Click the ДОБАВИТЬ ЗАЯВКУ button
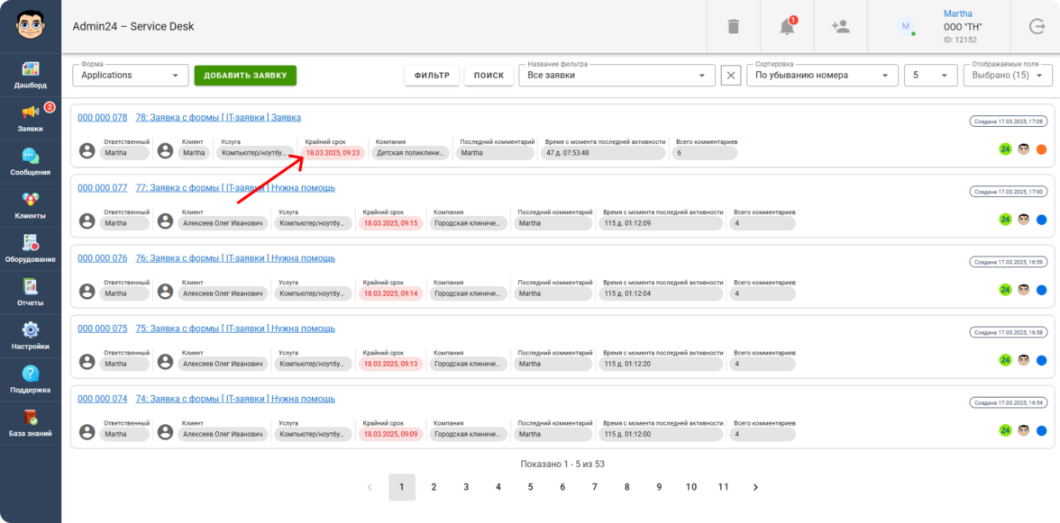The width and height of the screenshot is (1060, 523). (245, 76)
